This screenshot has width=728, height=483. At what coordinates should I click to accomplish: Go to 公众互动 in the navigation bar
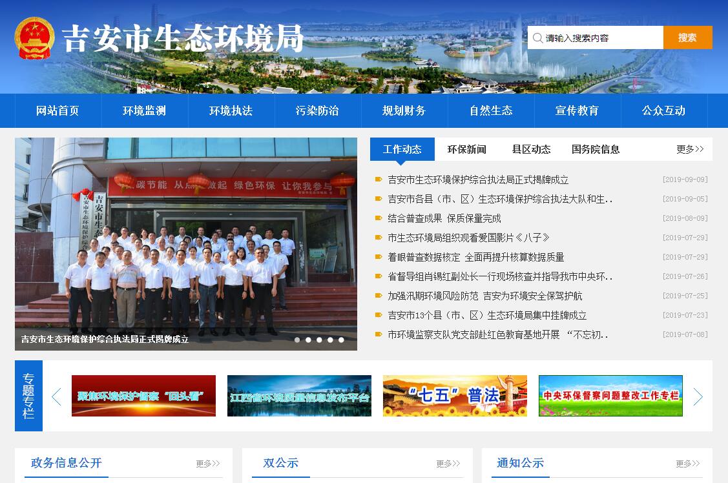coord(663,111)
